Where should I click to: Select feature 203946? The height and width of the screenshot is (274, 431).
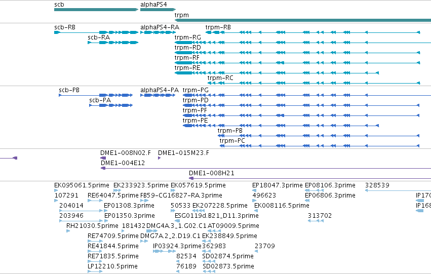[81, 221]
